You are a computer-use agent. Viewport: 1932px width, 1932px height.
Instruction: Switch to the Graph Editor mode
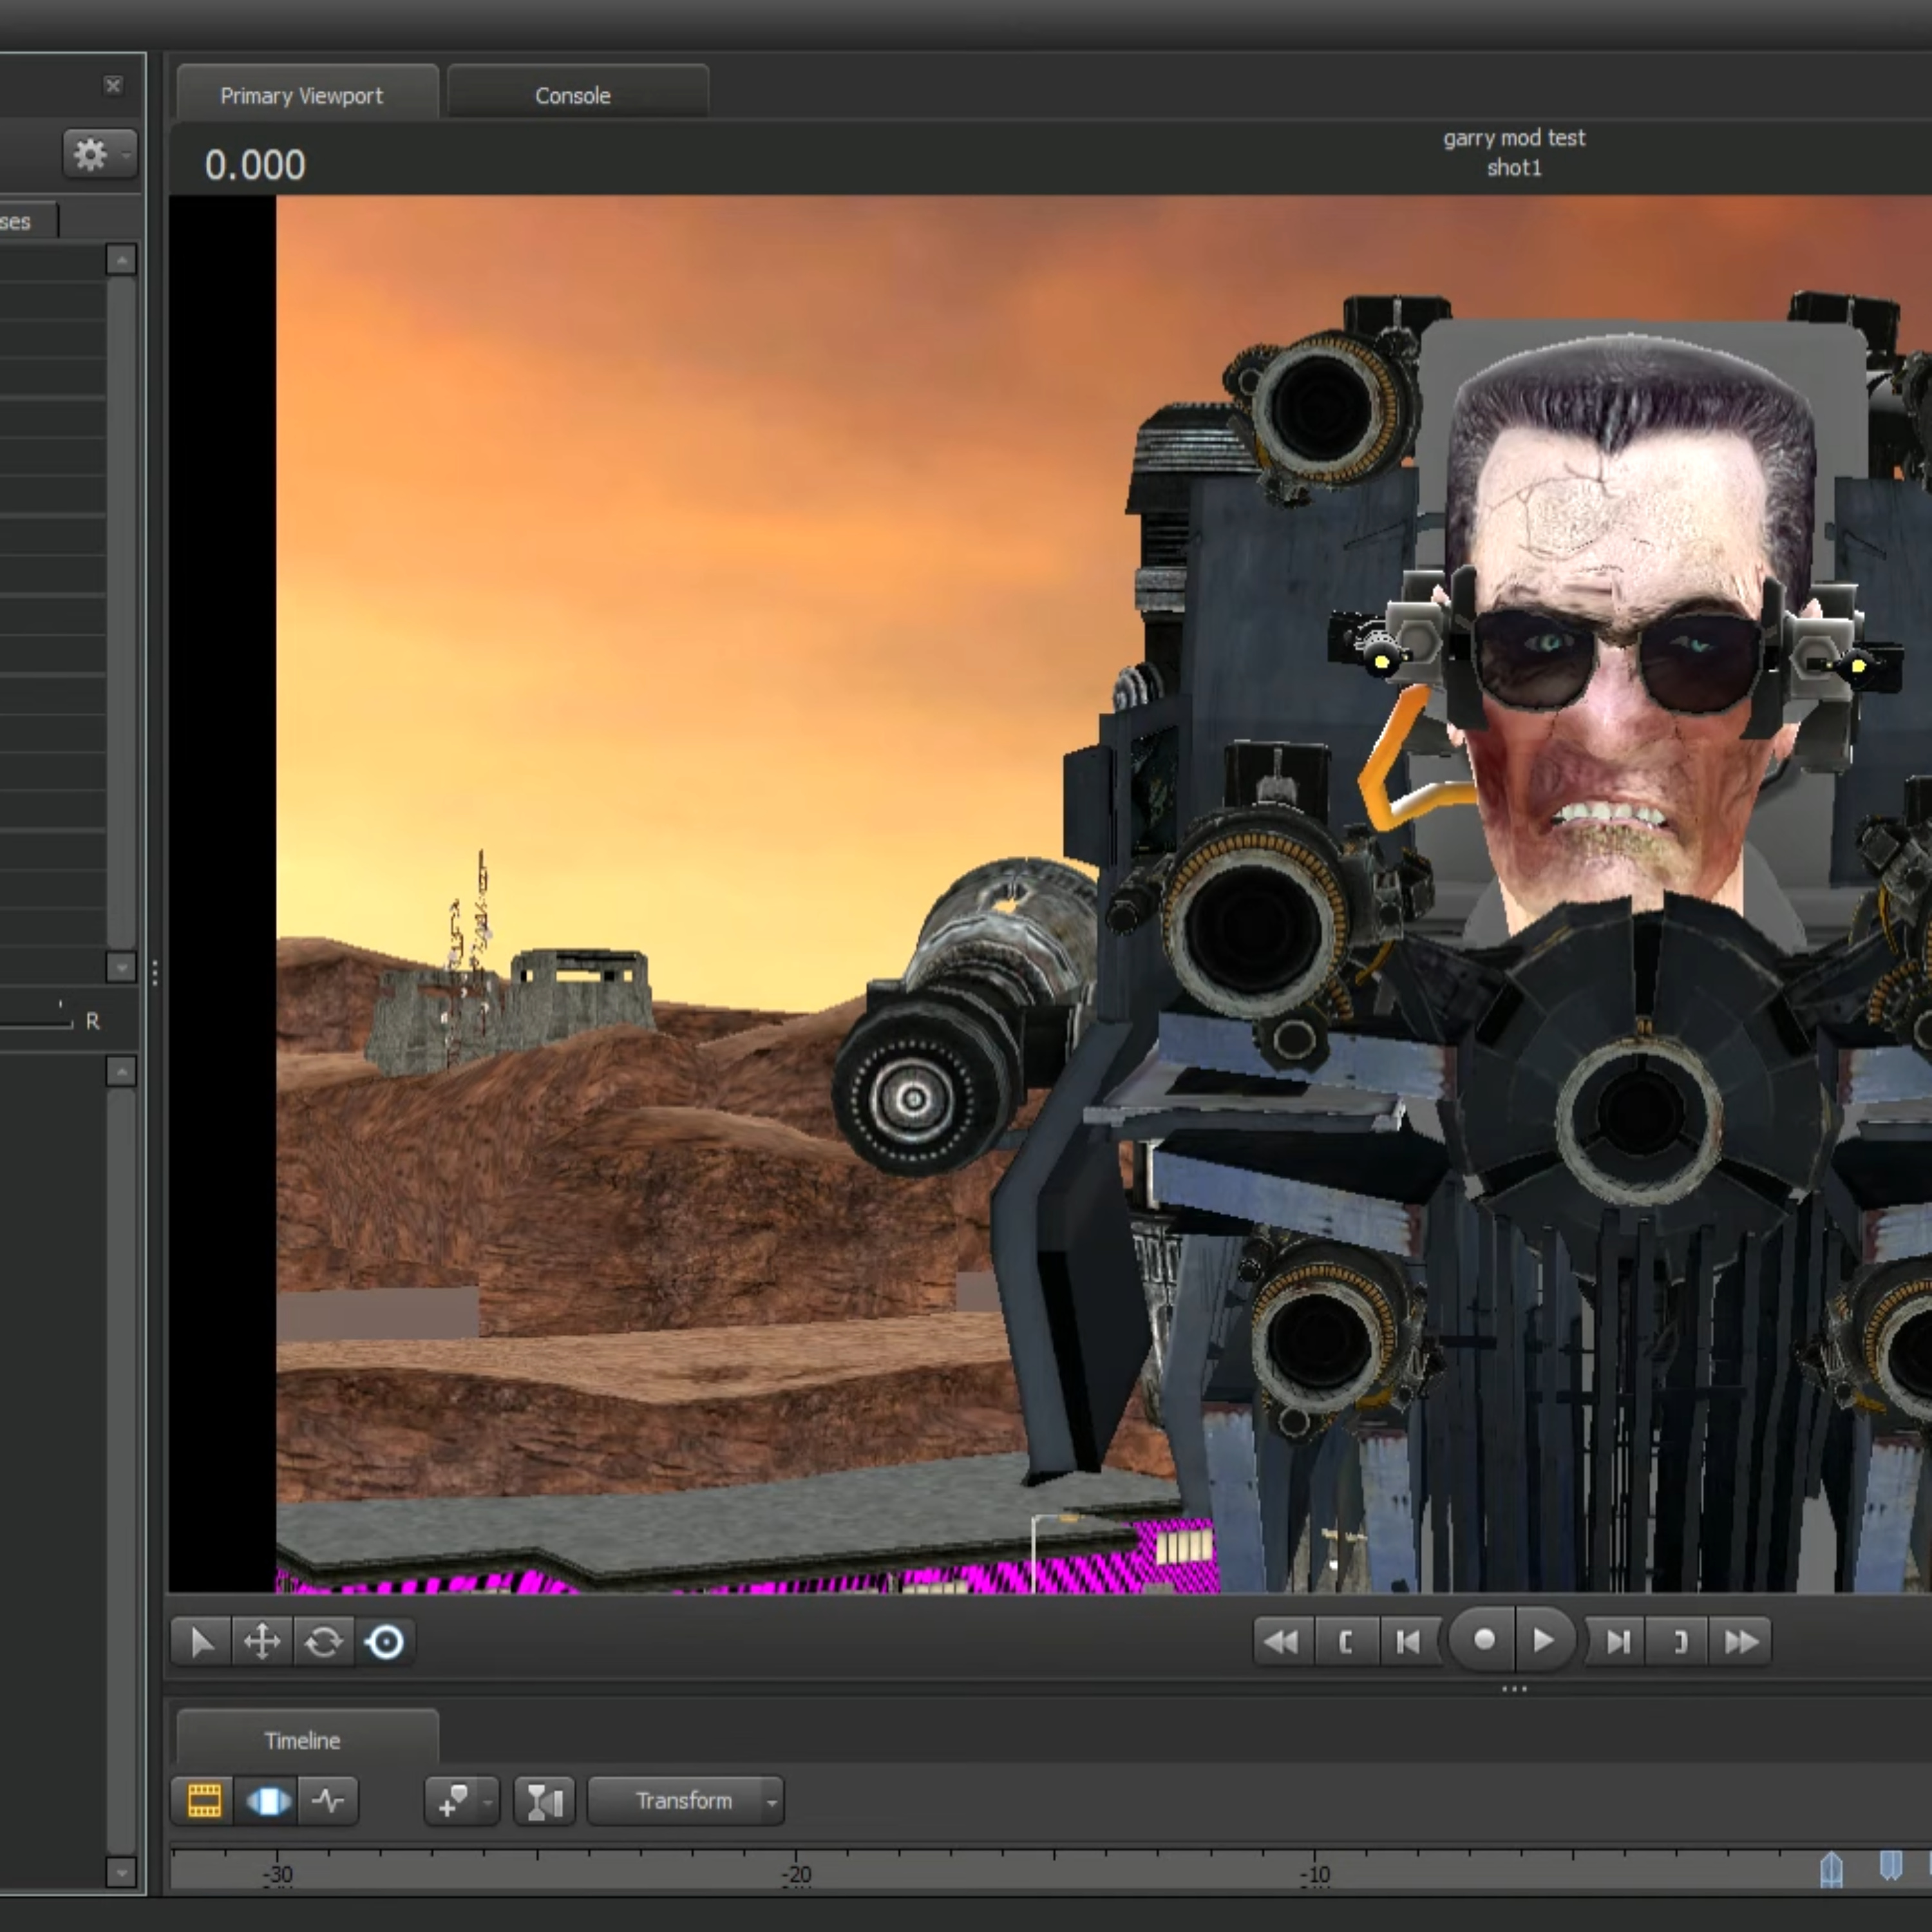(x=328, y=1801)
